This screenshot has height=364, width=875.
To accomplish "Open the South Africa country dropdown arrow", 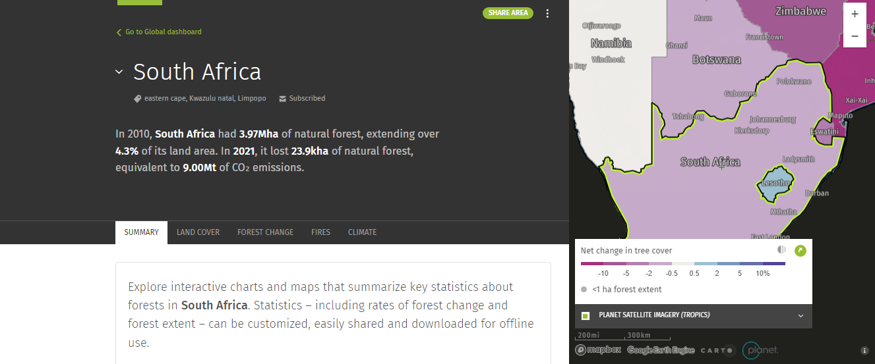I will [x=119, y=72].
